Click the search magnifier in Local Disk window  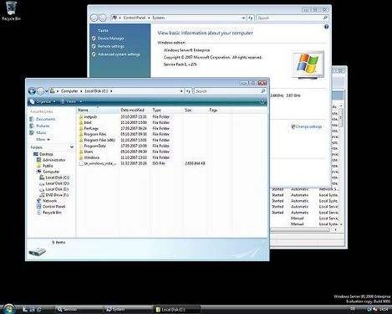pos(262,91)
